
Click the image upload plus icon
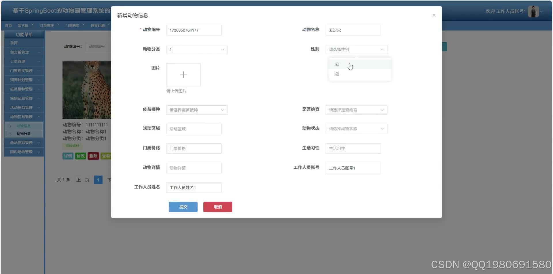(183, 75)
